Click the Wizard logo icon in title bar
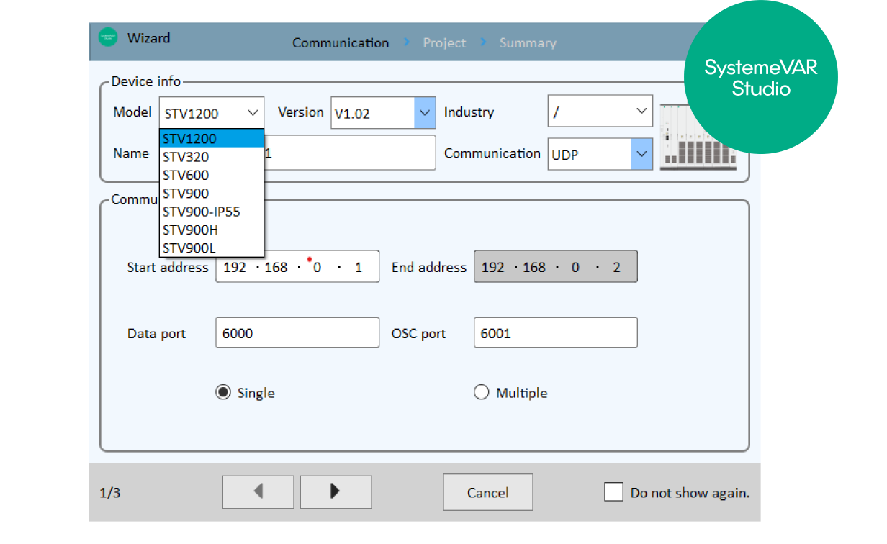Screen dimensions: 887x544 [x=108, y=38]
